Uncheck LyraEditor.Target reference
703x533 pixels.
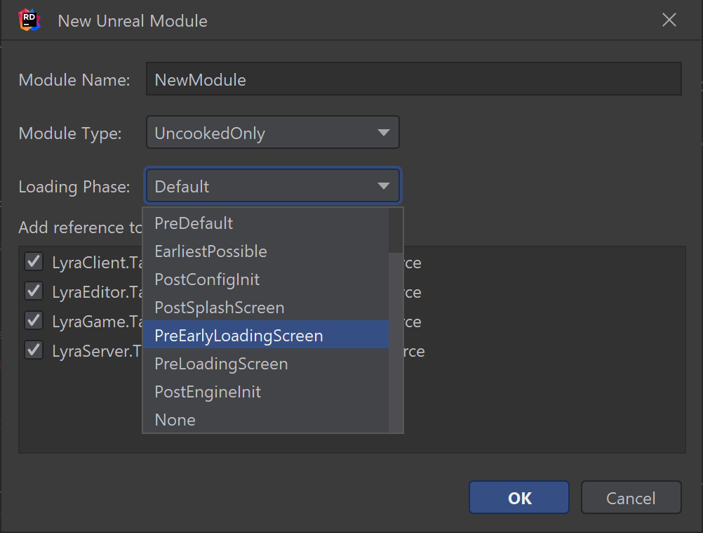pos(33,291)
